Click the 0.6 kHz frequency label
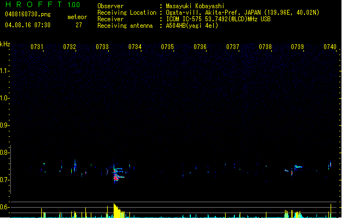This screenshot has width=342, height=218. [x=4, y=207]
